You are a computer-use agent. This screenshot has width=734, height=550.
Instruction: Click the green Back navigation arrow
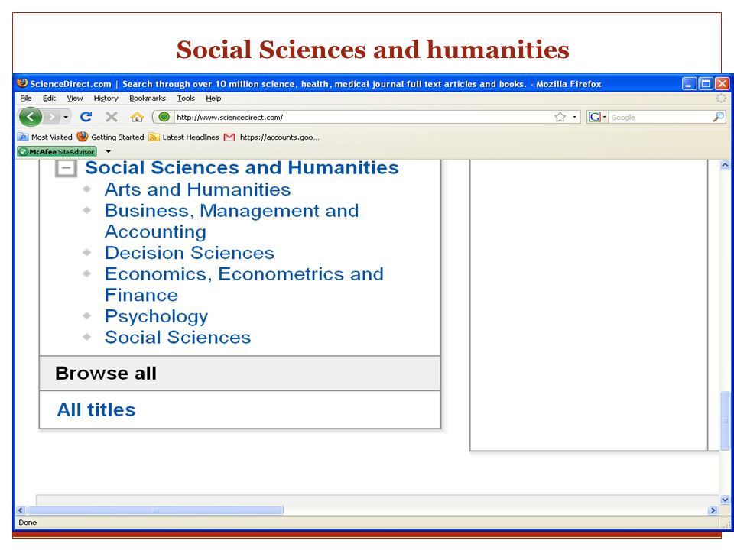31,117
